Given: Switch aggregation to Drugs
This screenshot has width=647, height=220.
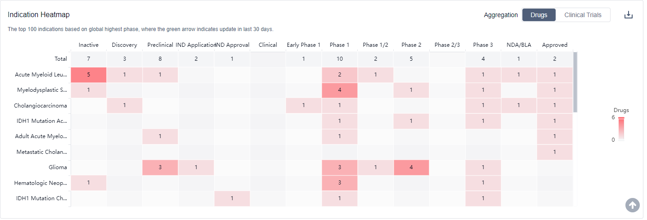Looking at the screenshot, I should (539, 15).
